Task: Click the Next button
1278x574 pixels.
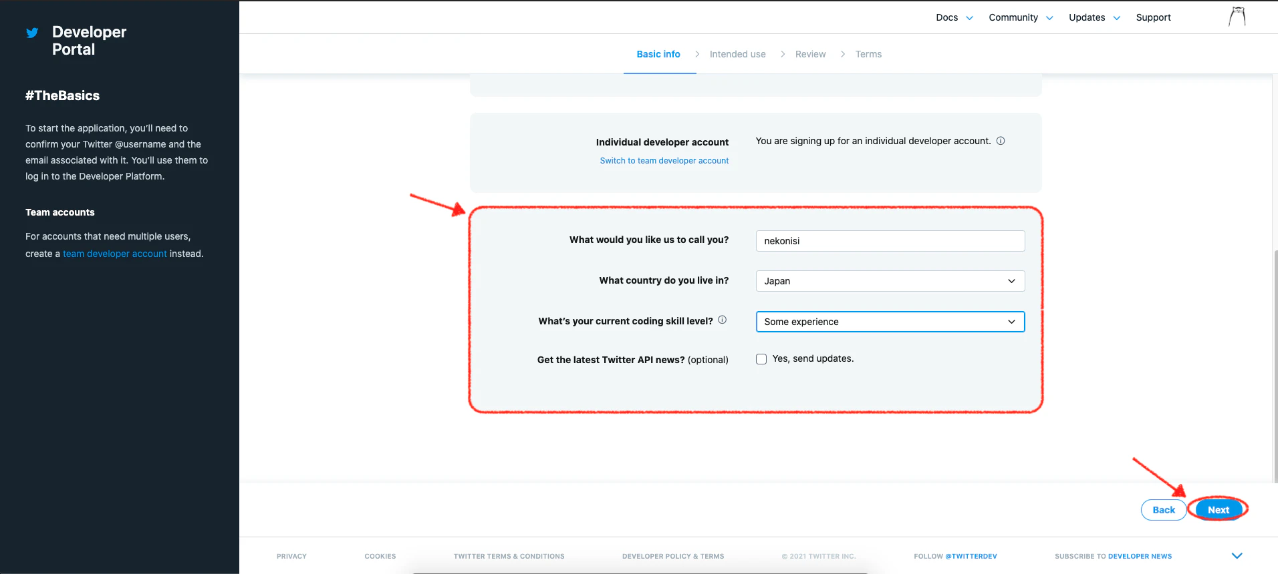Action: (x=1219, y=510)
